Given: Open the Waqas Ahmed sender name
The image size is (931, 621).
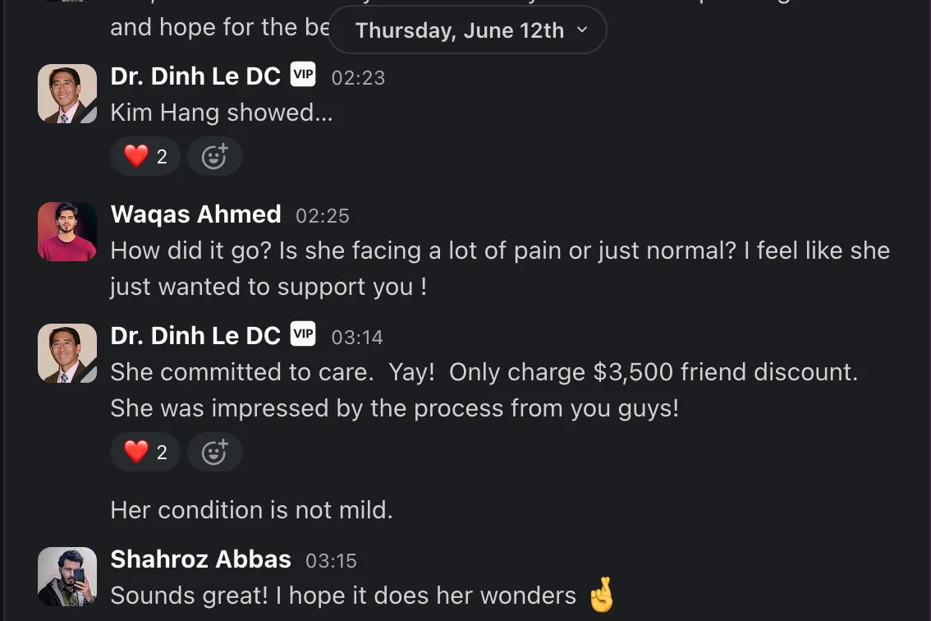Looking at the screenshot, I should pyautogui.click(x=195, y=214).
